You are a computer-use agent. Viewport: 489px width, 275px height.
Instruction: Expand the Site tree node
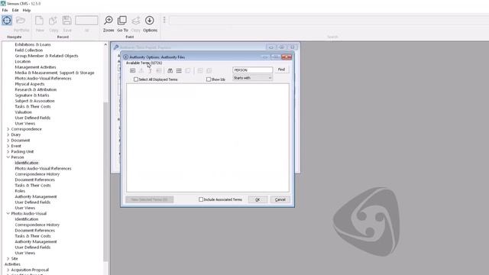(x=8, y=258)
